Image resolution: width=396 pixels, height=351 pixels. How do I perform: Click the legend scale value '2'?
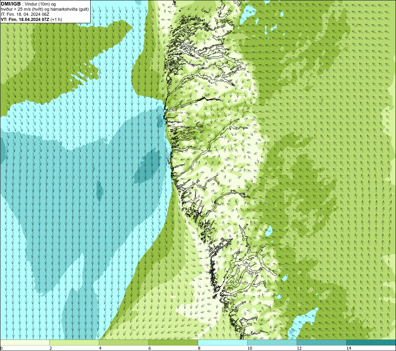(51, 348)
